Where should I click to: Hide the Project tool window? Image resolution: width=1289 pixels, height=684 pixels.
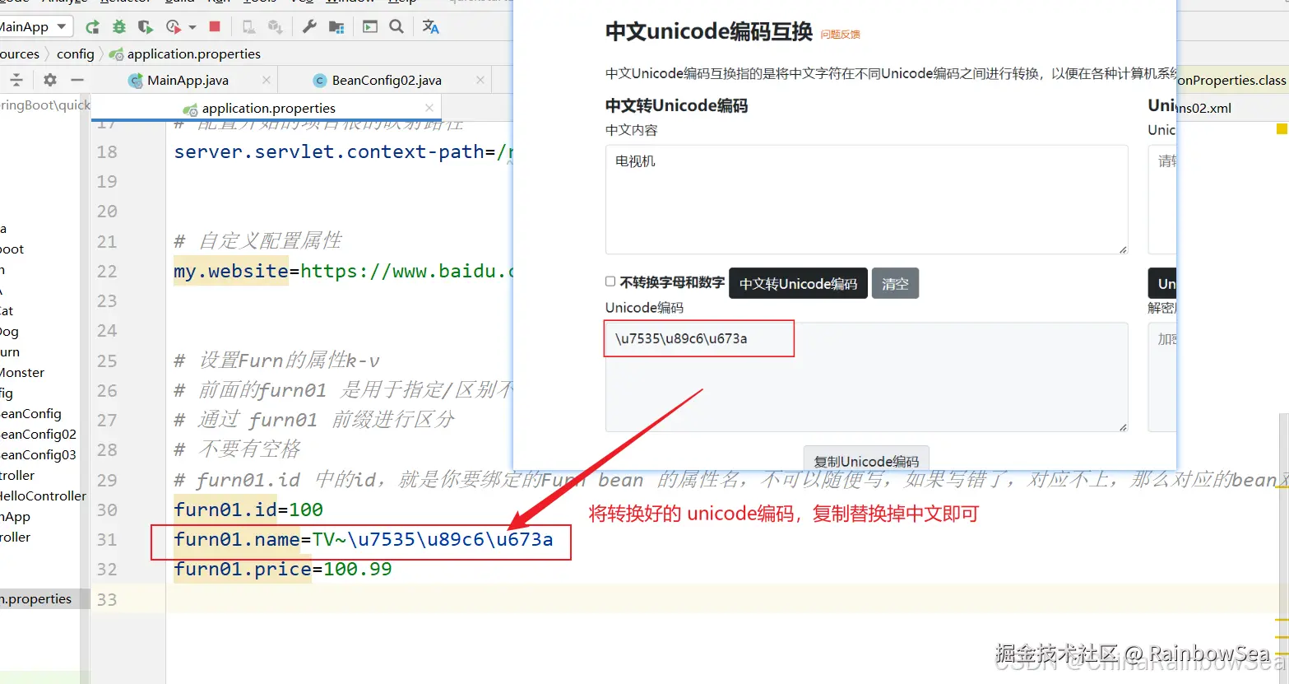[77, 80]
